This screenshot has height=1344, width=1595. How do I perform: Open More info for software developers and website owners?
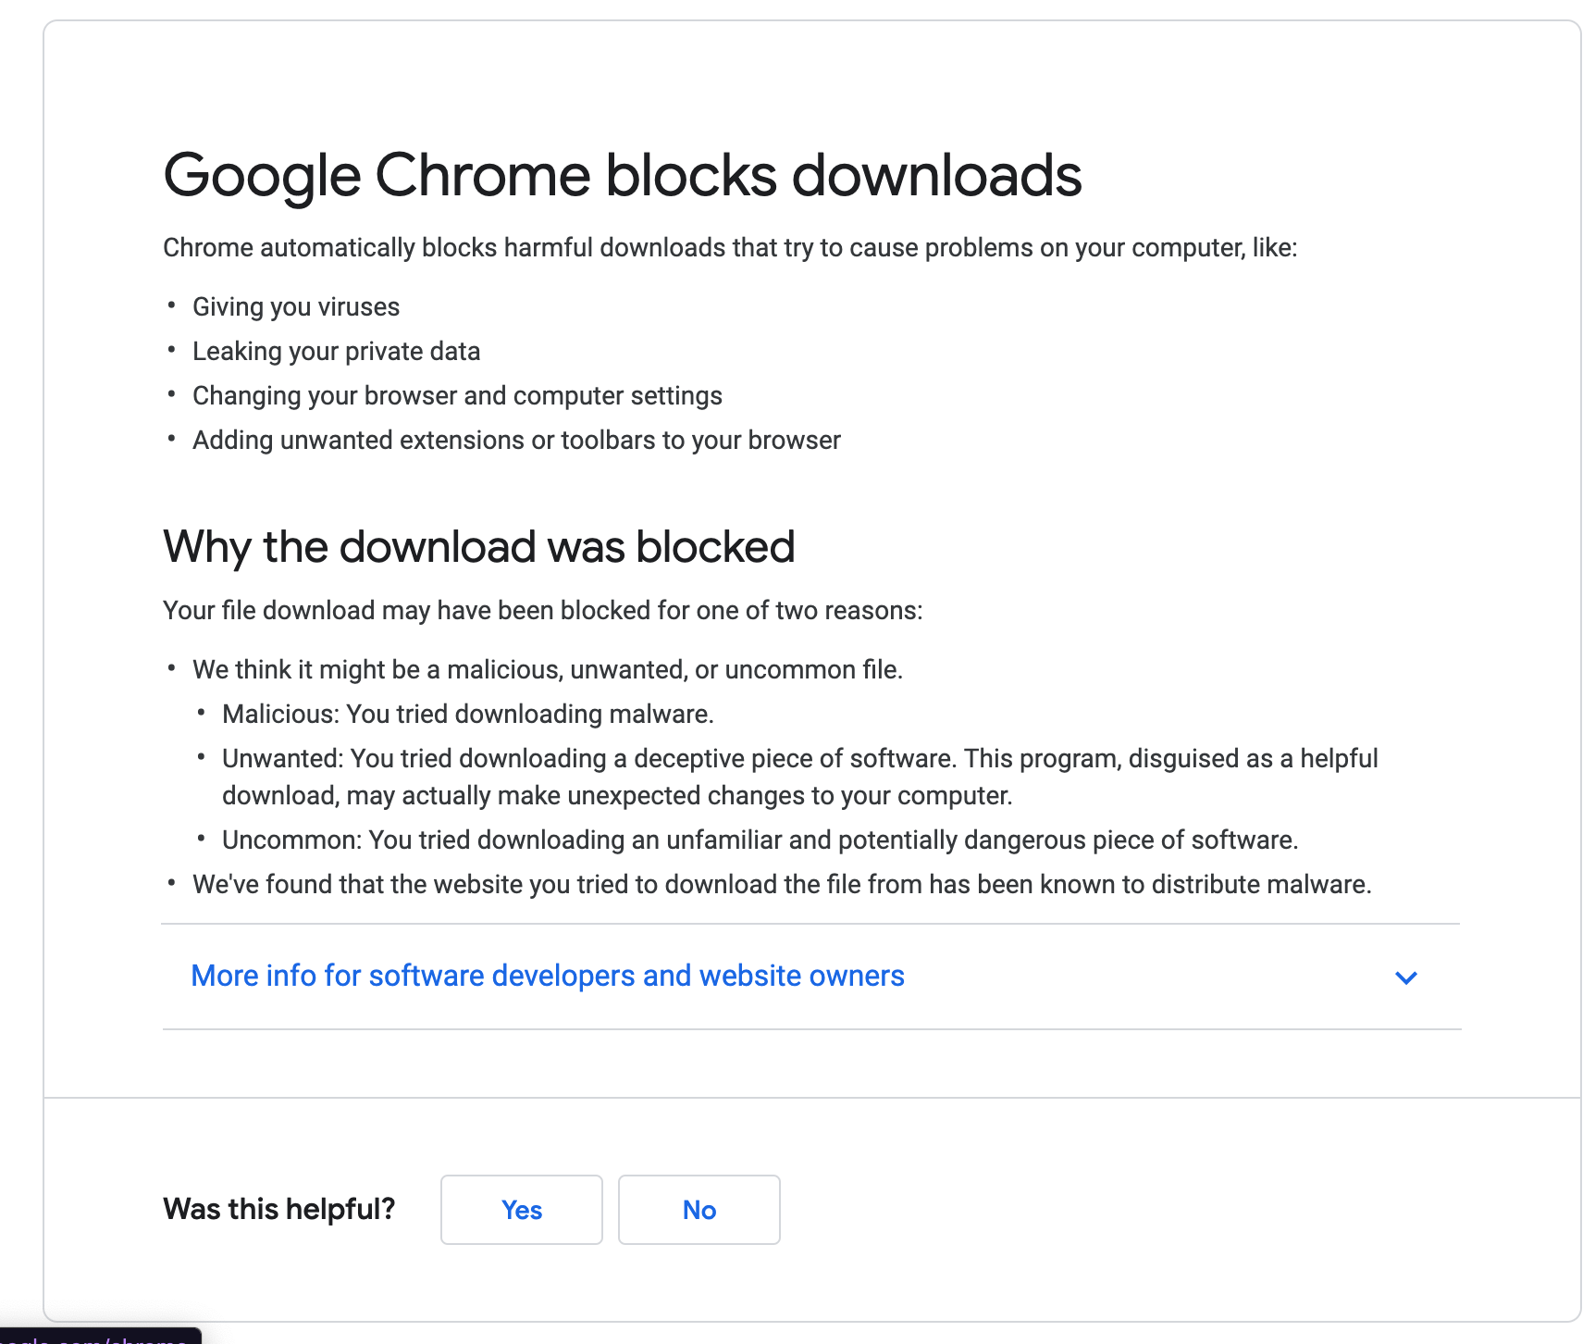tap(547, 977)
